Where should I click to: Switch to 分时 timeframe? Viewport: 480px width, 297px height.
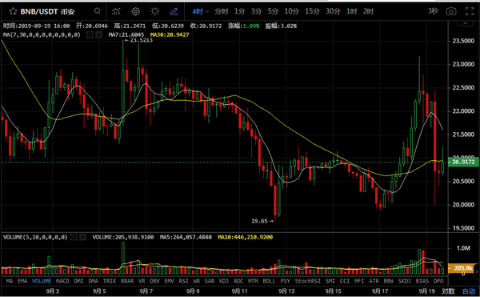[222, 12]
